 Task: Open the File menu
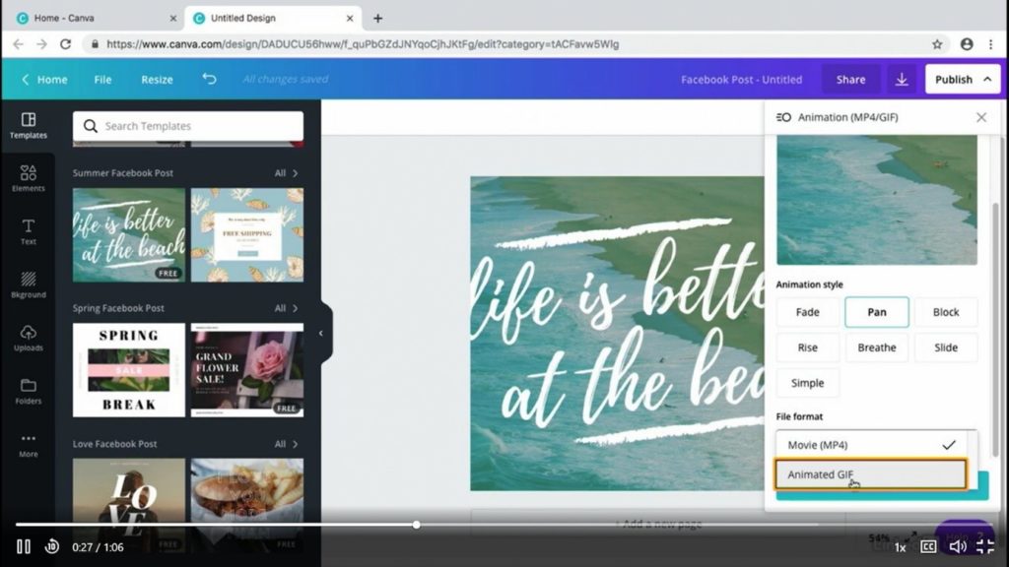[x=102, y=80]
